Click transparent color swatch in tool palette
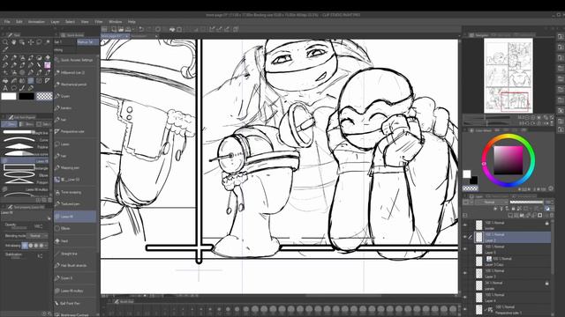Screen dimensions: 565x317 click(x=44, y=96)
